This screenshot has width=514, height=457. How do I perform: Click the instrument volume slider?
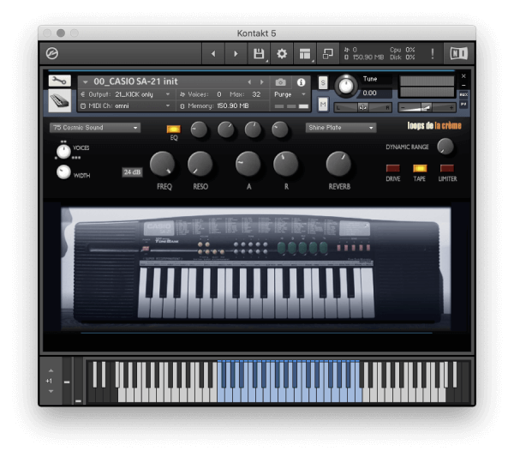click(x=427, y=107)
